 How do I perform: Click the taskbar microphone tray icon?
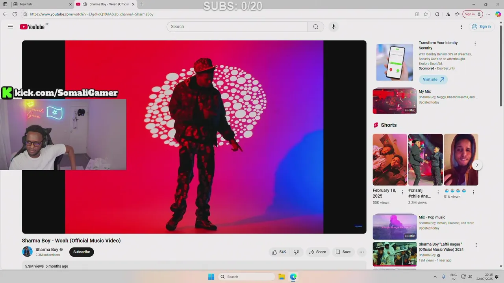(444, 277)
